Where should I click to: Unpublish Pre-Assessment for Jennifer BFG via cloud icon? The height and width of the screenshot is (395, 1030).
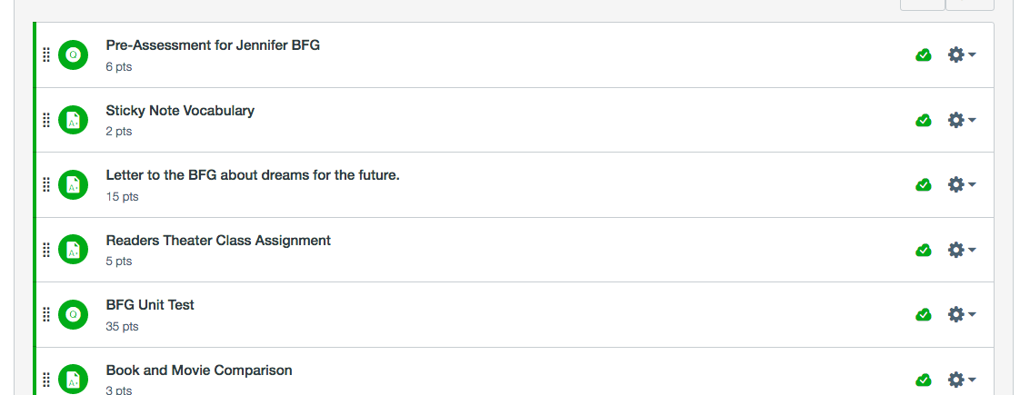(x=924, y=55)
